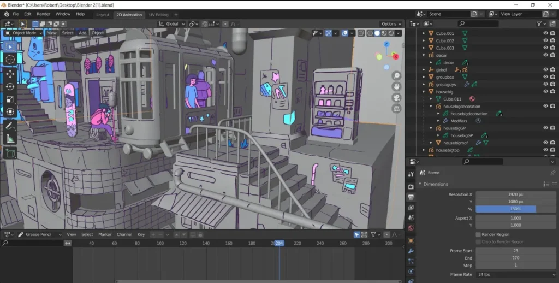Image resolution: width=559 pixels, height=283 pixels.
Task: Select the Annotate pencil tool
Action: [x=10, y=126]
